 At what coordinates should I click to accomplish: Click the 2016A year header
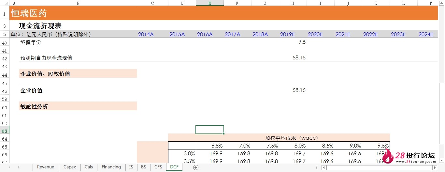click(205, 34)
